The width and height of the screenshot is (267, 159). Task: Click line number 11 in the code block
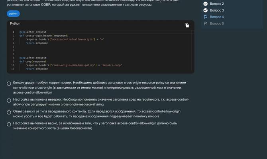point(13,69)
